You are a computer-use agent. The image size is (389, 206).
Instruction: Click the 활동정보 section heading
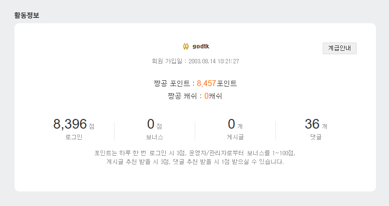pyautogui.click(x=27, y=15)
